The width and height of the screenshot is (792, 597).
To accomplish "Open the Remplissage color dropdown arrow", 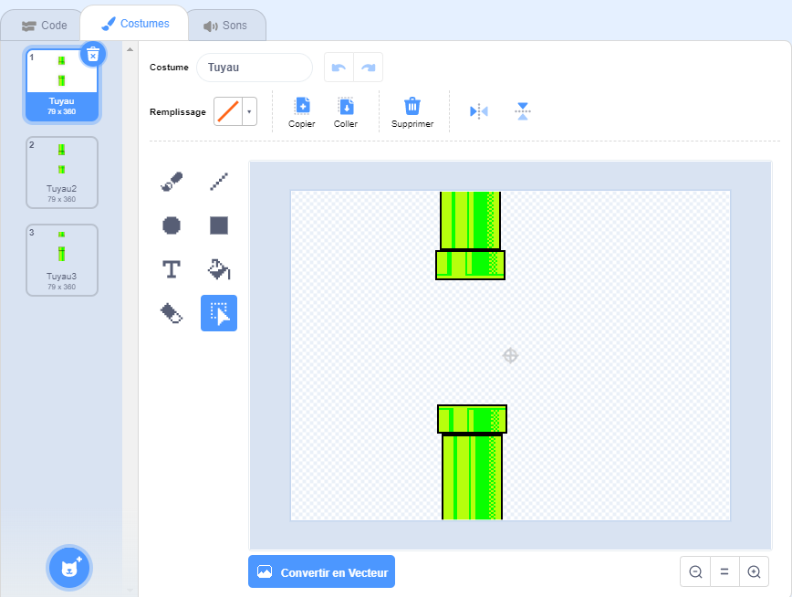I will point(249,112).
